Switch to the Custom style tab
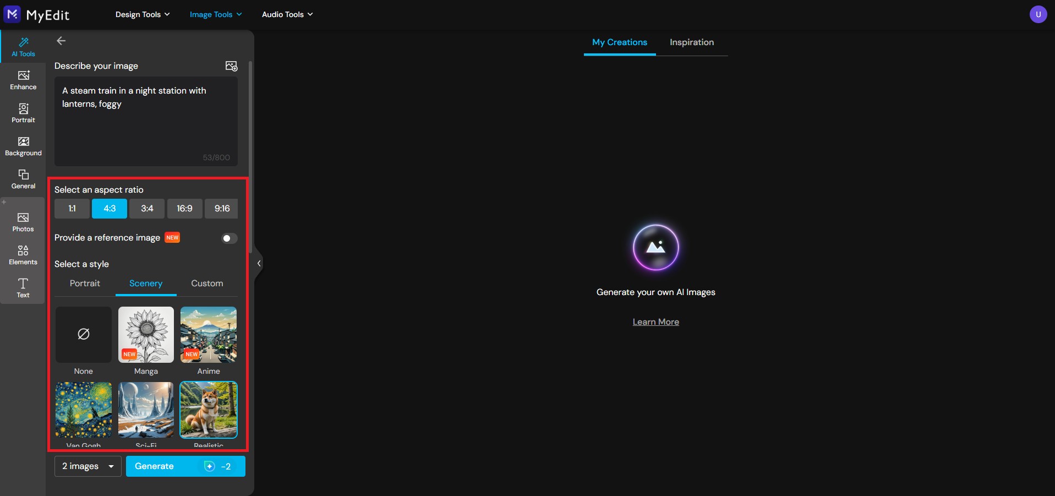 pos(207,284)
